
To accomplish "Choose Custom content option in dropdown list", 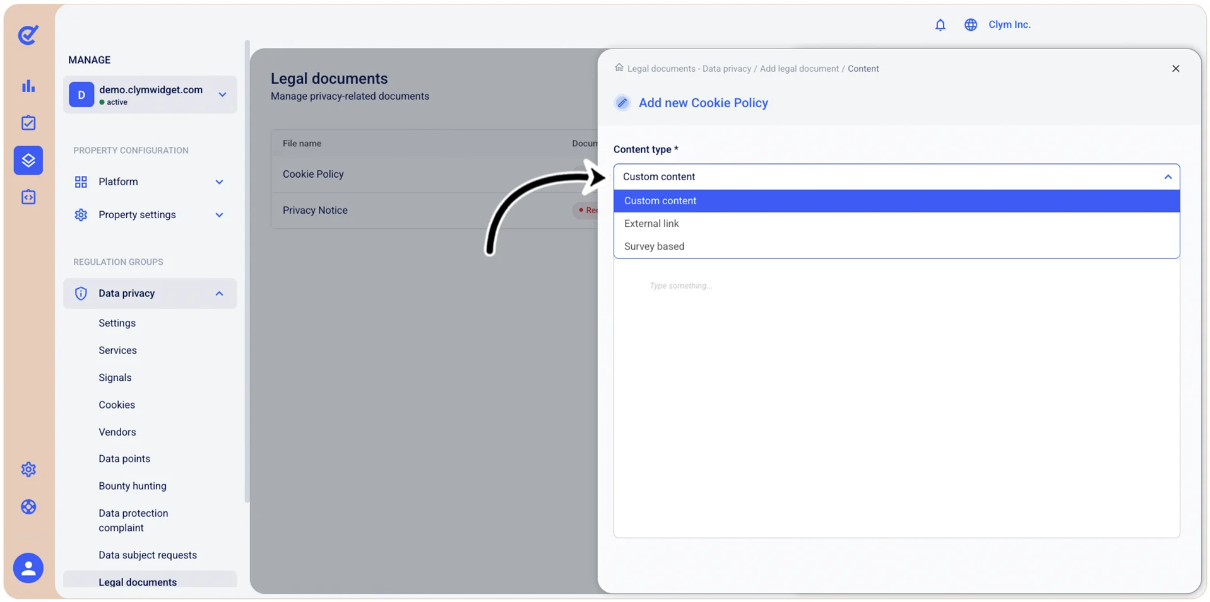I will (x=896, y=201).
